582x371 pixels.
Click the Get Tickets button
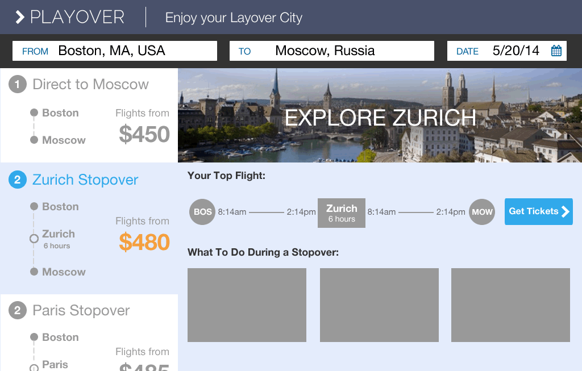(539, 211)
